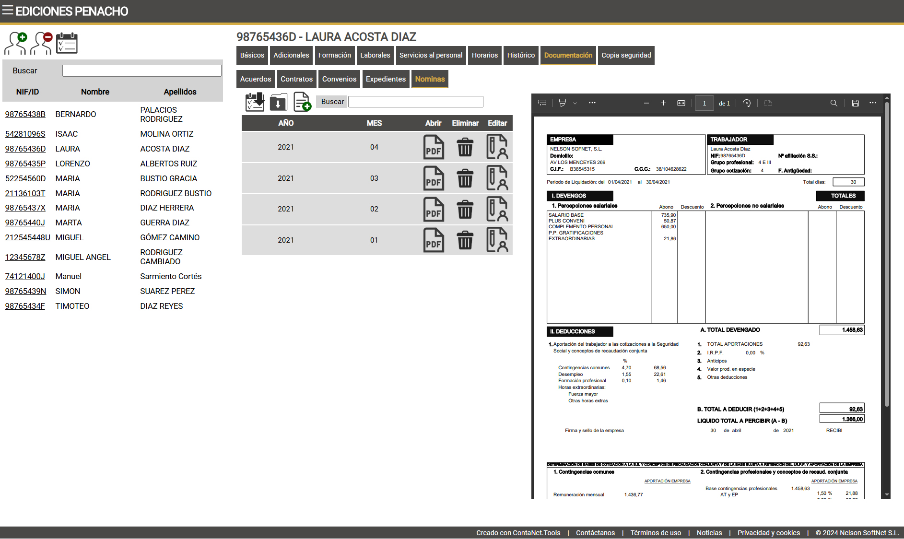
Task: Click the AÑO column header
Action: (x=286, y=123)
